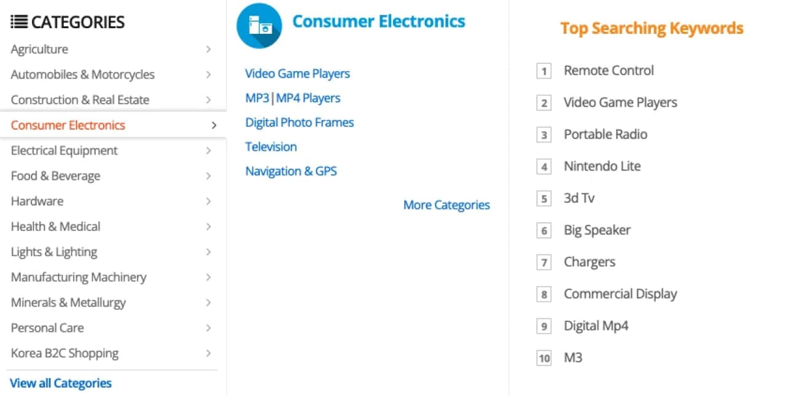Open the Navigation & GPS link

pos(291,171)
